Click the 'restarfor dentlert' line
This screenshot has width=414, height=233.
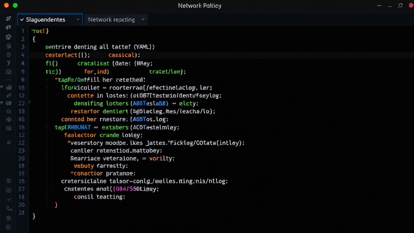[x=143, y=112]
